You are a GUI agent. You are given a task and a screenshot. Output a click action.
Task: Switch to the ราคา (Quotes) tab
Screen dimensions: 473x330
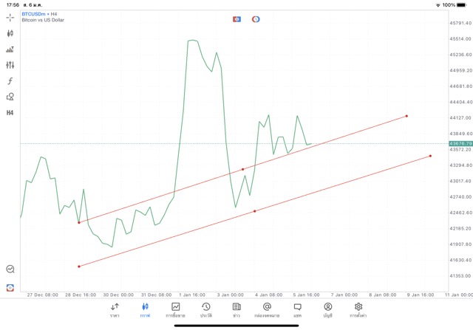(x=115, y=310)
